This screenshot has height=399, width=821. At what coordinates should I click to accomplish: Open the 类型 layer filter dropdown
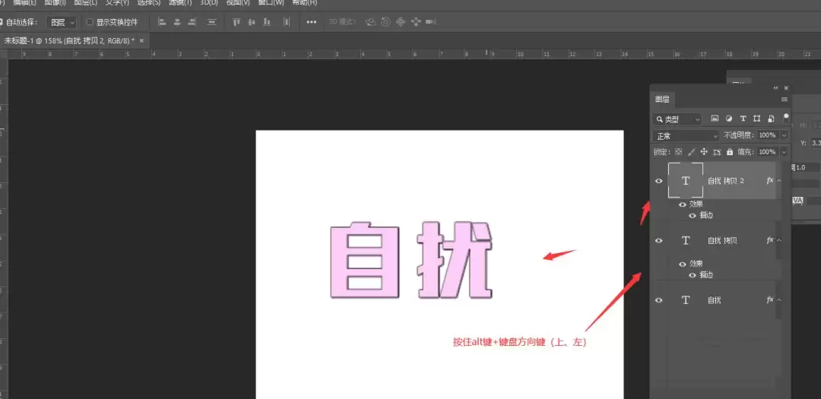click(x=677, y=119)
